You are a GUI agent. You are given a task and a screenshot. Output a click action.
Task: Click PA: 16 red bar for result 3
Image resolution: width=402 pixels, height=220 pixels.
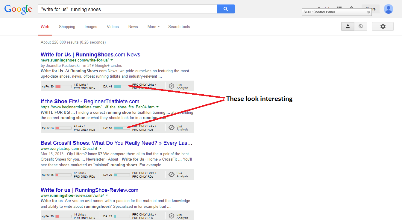(63, 175)
